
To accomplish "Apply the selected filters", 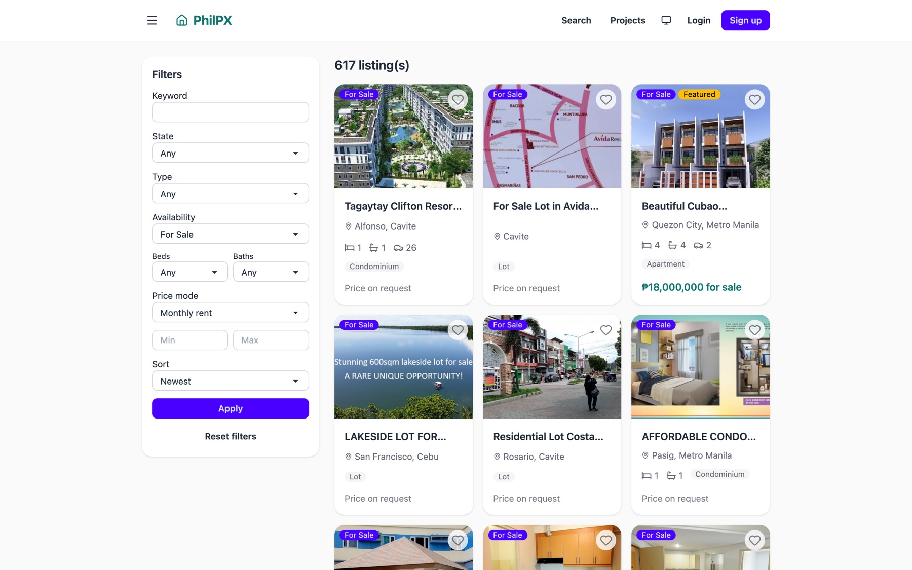I will coord(231,408).
